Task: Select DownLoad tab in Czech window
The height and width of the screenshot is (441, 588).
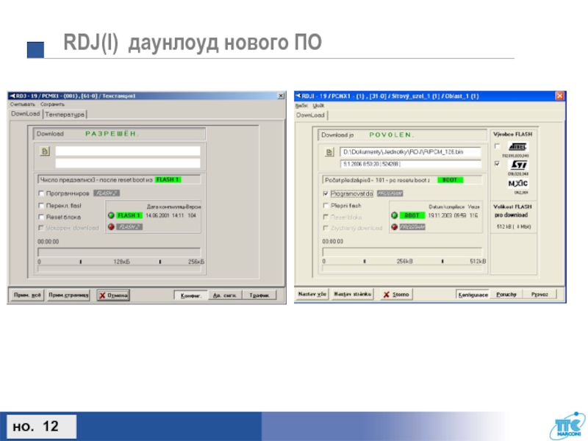Action: coord(310,115)
